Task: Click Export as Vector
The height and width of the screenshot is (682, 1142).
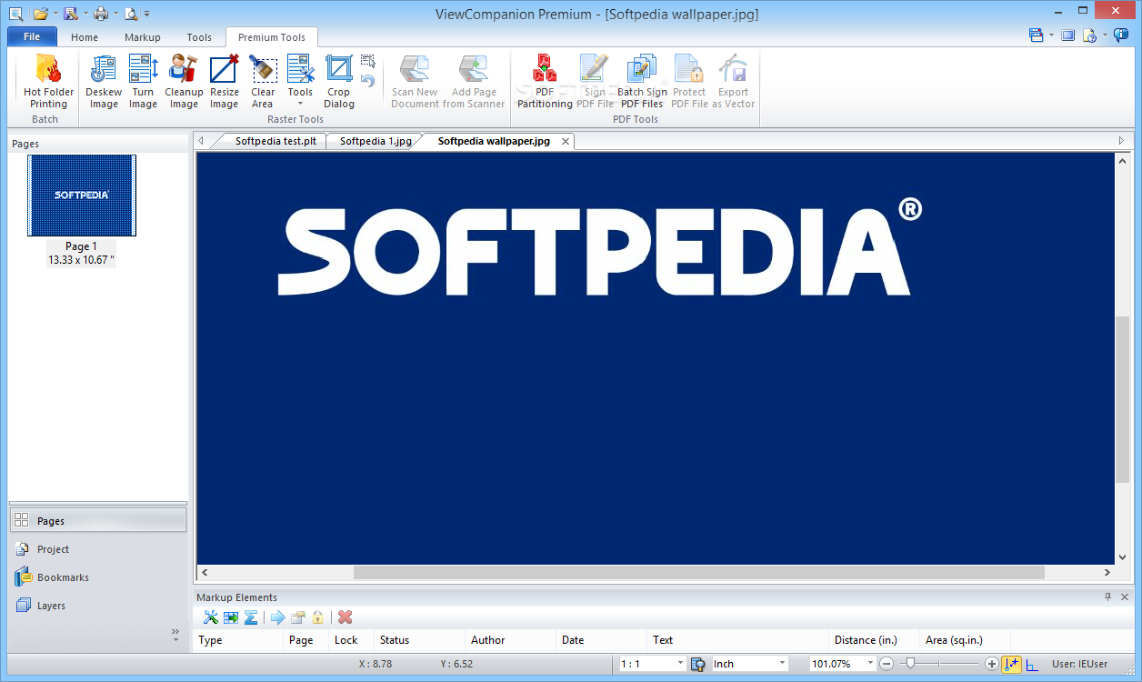Action: coord(733,81)
